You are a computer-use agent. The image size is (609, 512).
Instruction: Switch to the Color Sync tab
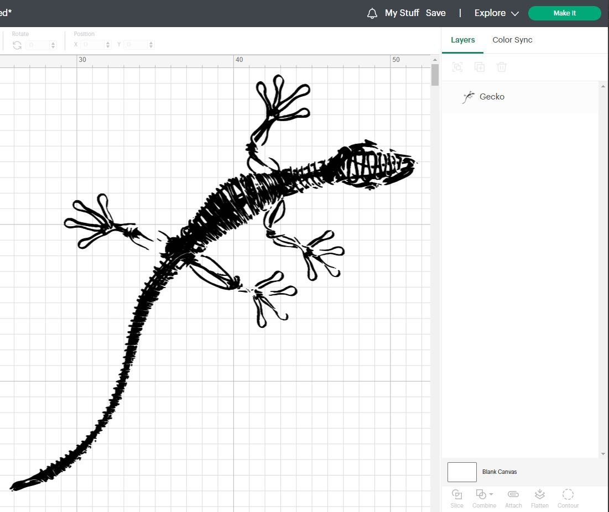click(x=512, y=40)
